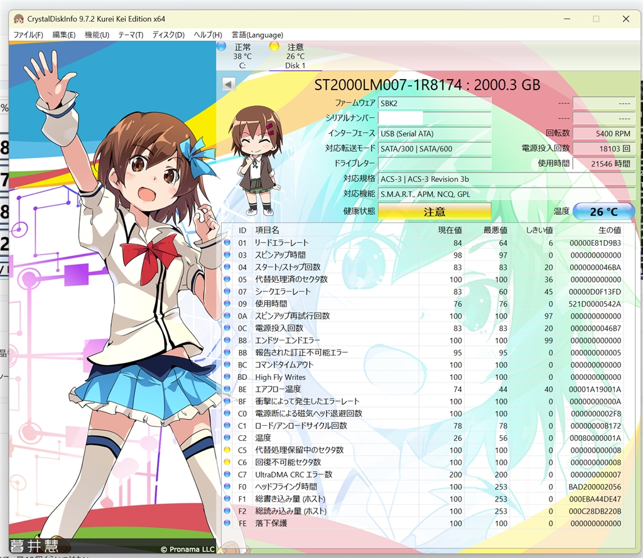The image size is (643, 558).
Task: Click the 26 °C temperature indicator
Action: [603, 211]
